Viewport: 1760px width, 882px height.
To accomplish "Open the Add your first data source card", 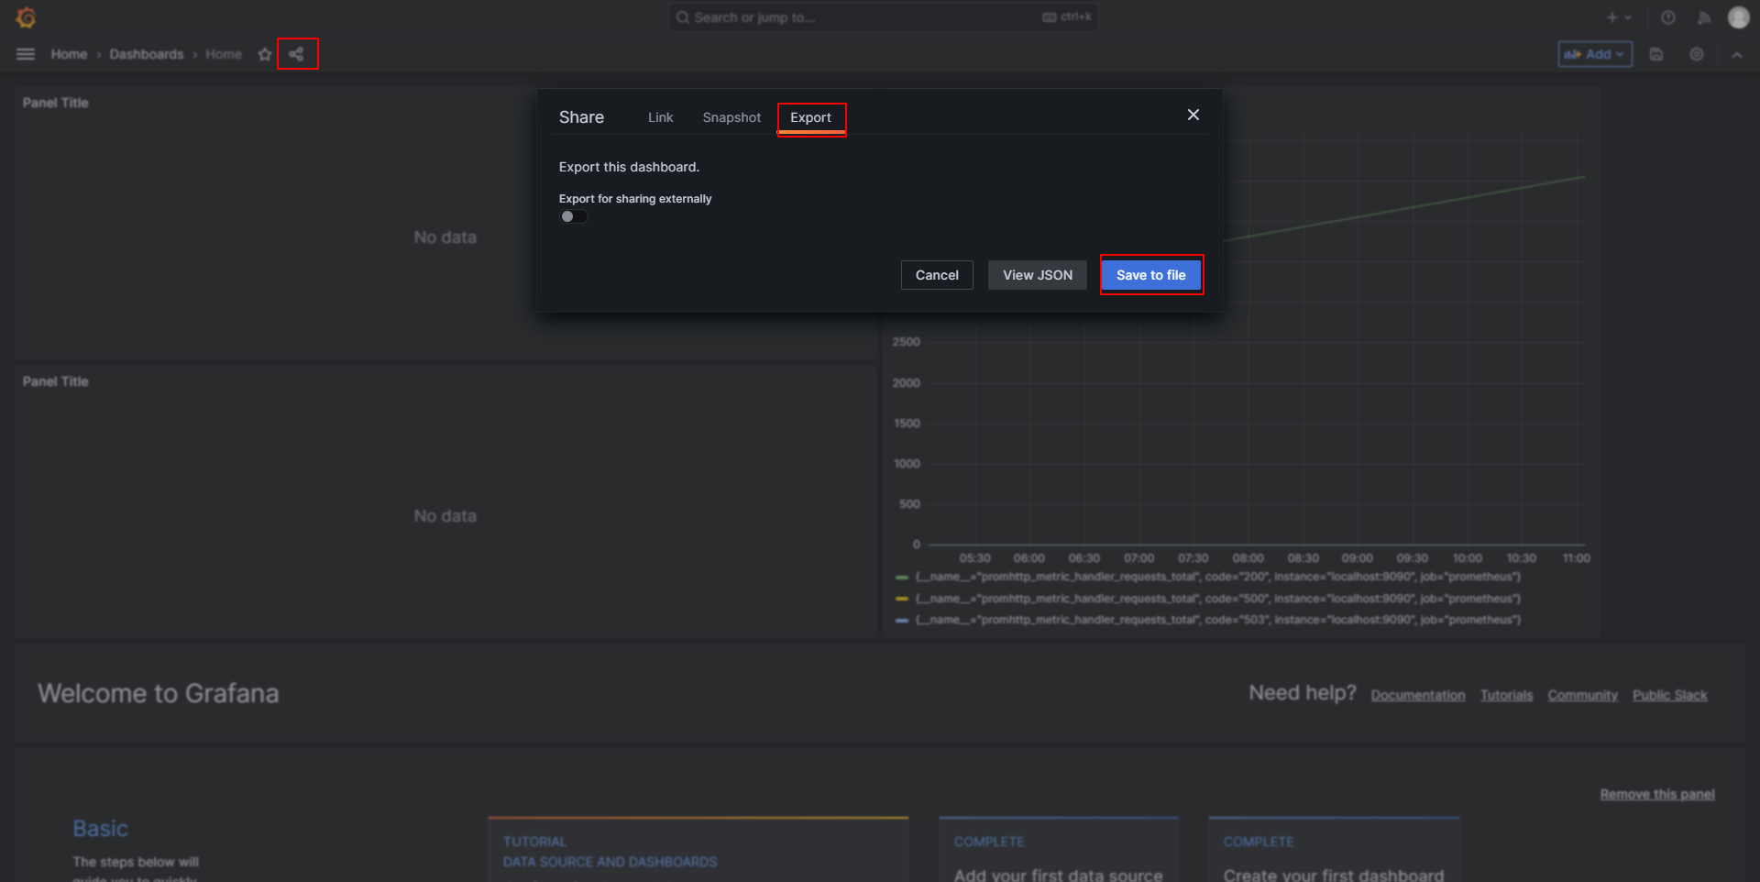I will pyautogui.click(x=1059, y=849).
